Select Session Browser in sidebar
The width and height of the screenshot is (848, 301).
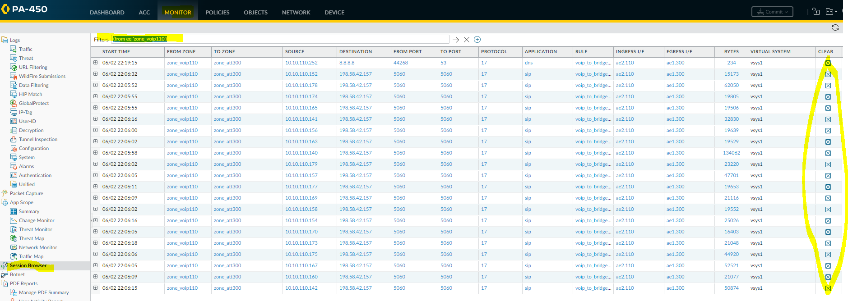coord(28,265)
